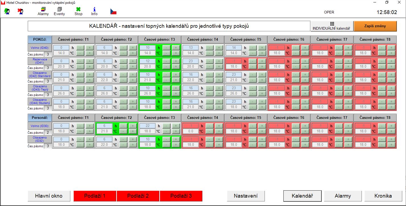Open the blue Info icon
This screenshot has height=206, width=406.
94,11
